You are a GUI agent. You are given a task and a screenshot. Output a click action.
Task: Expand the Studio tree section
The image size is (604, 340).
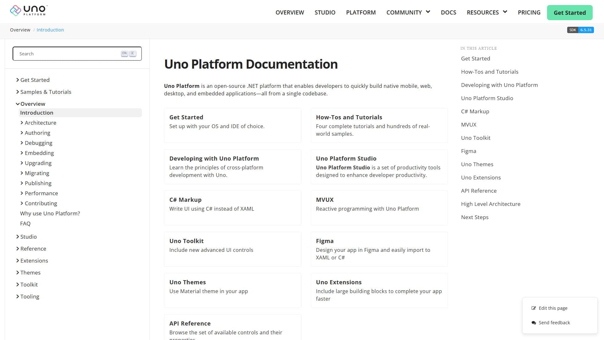pos(18,237)
